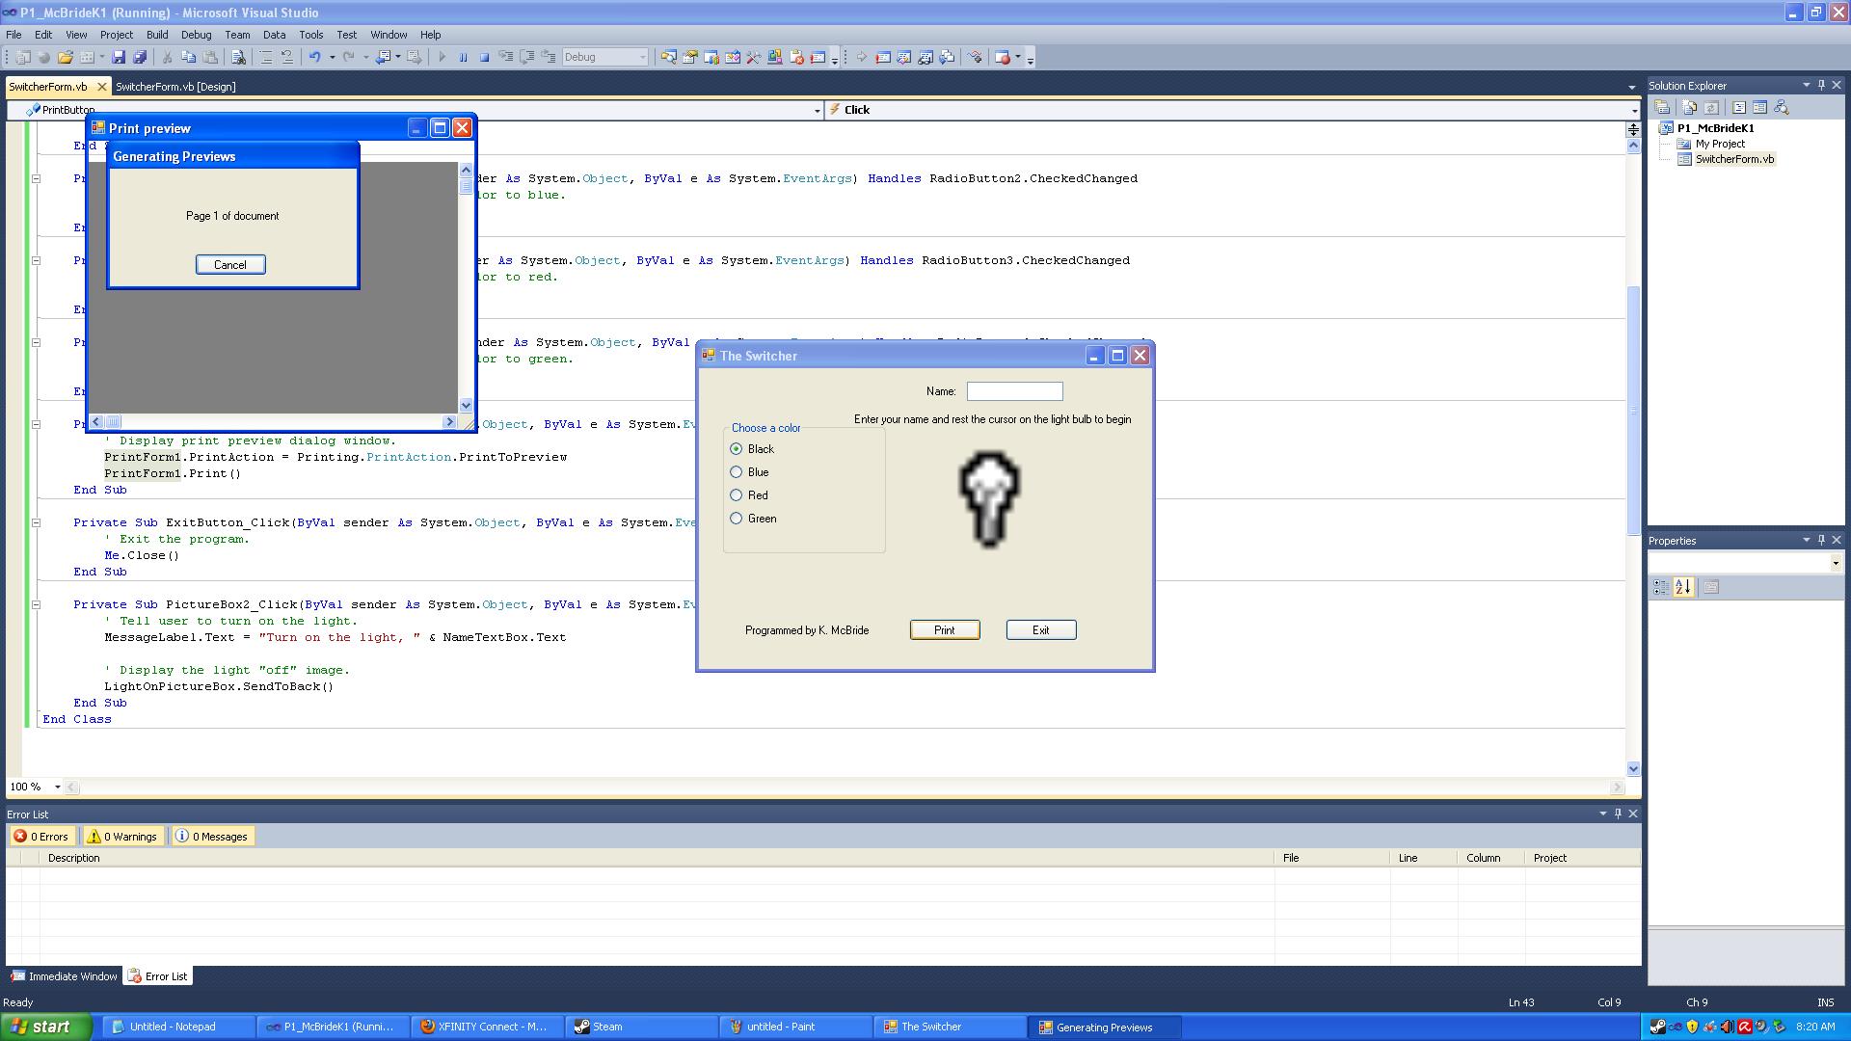Toggle the 0 Messages filter
This screenshot has height=1041, width=1851.
tap(212, 837)
